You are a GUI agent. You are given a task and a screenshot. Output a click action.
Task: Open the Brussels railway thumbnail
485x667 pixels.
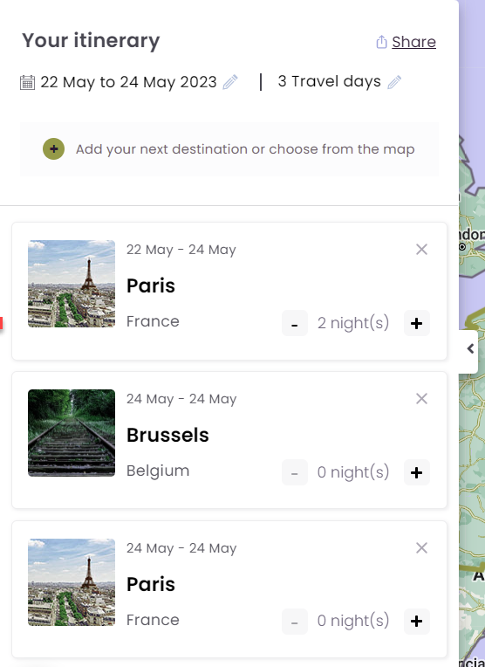point(72,433)
